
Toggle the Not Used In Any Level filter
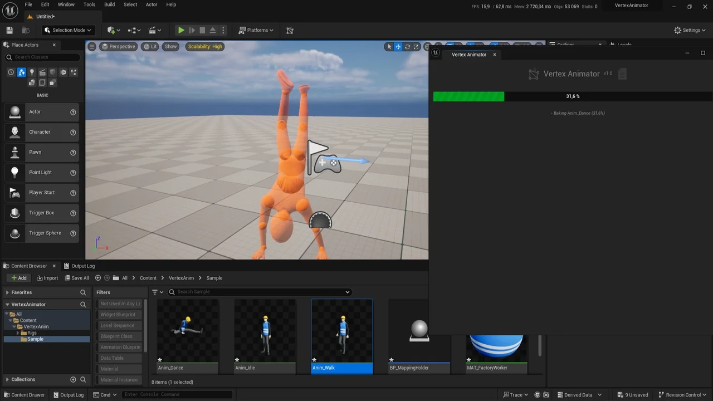coord(119,304)
